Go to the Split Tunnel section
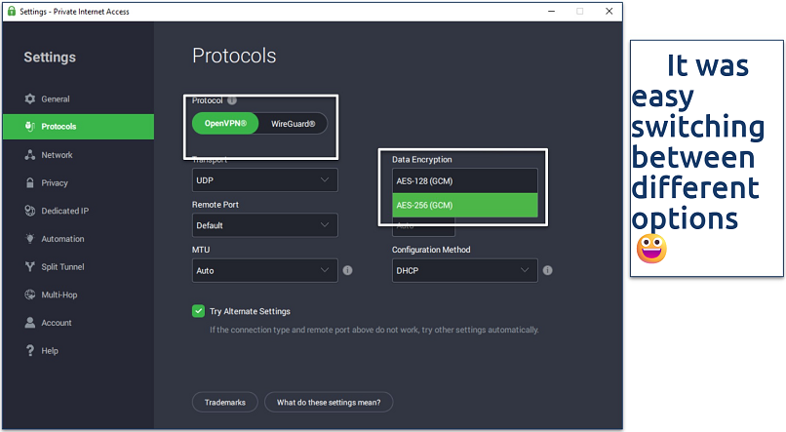The width and height of the screenshot is (786, 432). click(x=78, y=266)
